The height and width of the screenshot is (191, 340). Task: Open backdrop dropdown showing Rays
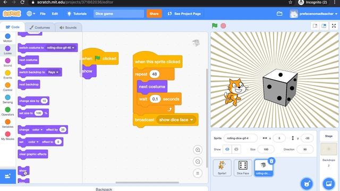tap(53, 72)
